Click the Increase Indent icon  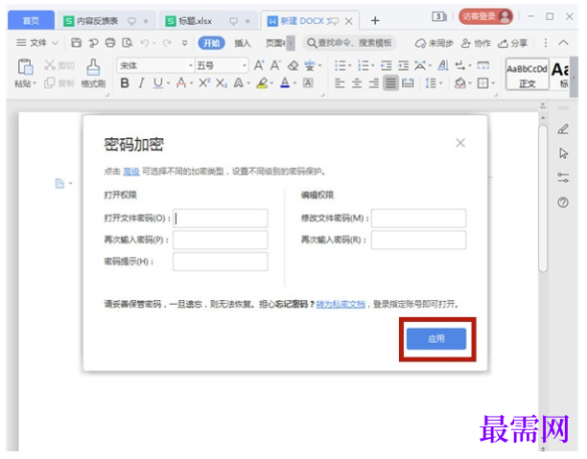pos(403,66)
